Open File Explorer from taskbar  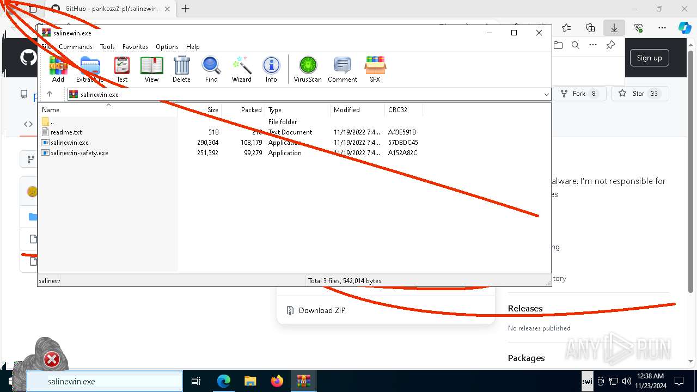250,381
